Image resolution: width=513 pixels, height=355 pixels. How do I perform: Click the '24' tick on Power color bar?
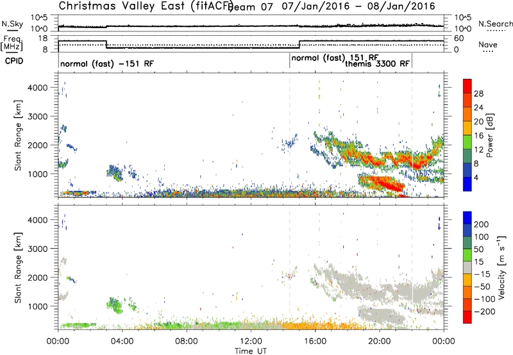point(478,108)
